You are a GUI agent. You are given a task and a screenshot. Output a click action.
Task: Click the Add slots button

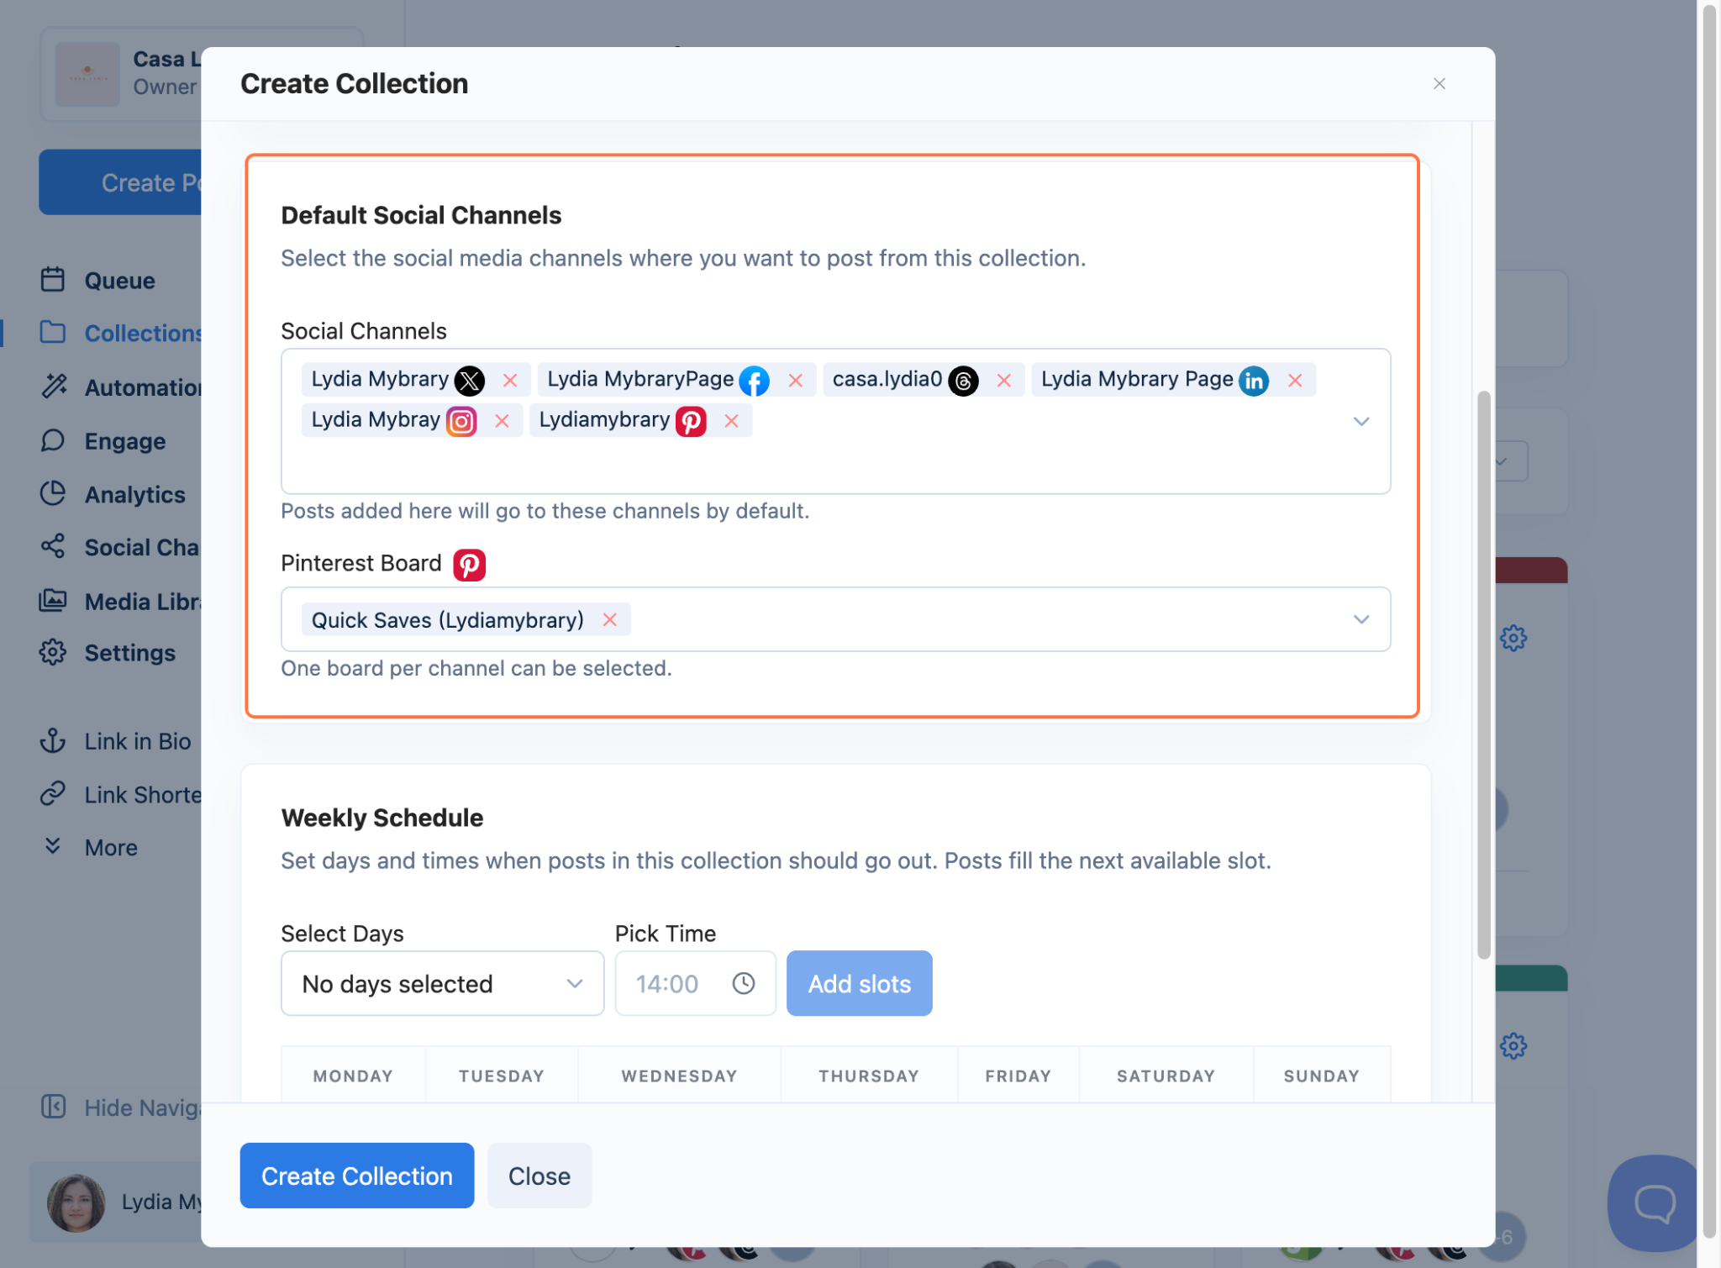click(859, 983)
